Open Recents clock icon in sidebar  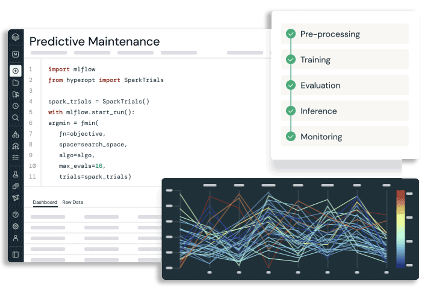(x=16, y=106)
